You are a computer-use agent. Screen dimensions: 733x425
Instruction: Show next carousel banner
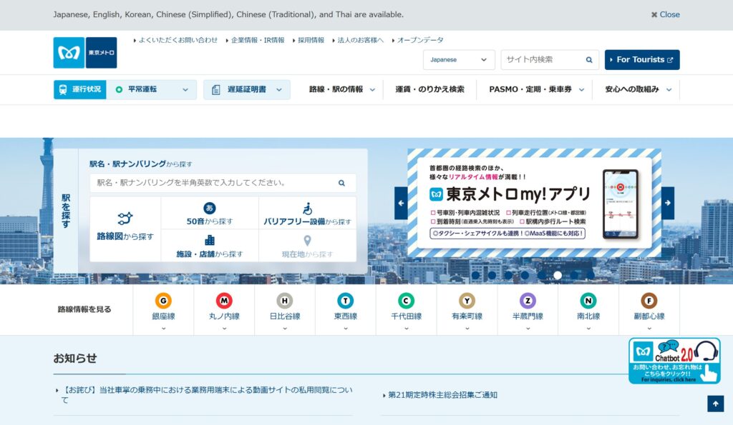click(667, 203)
